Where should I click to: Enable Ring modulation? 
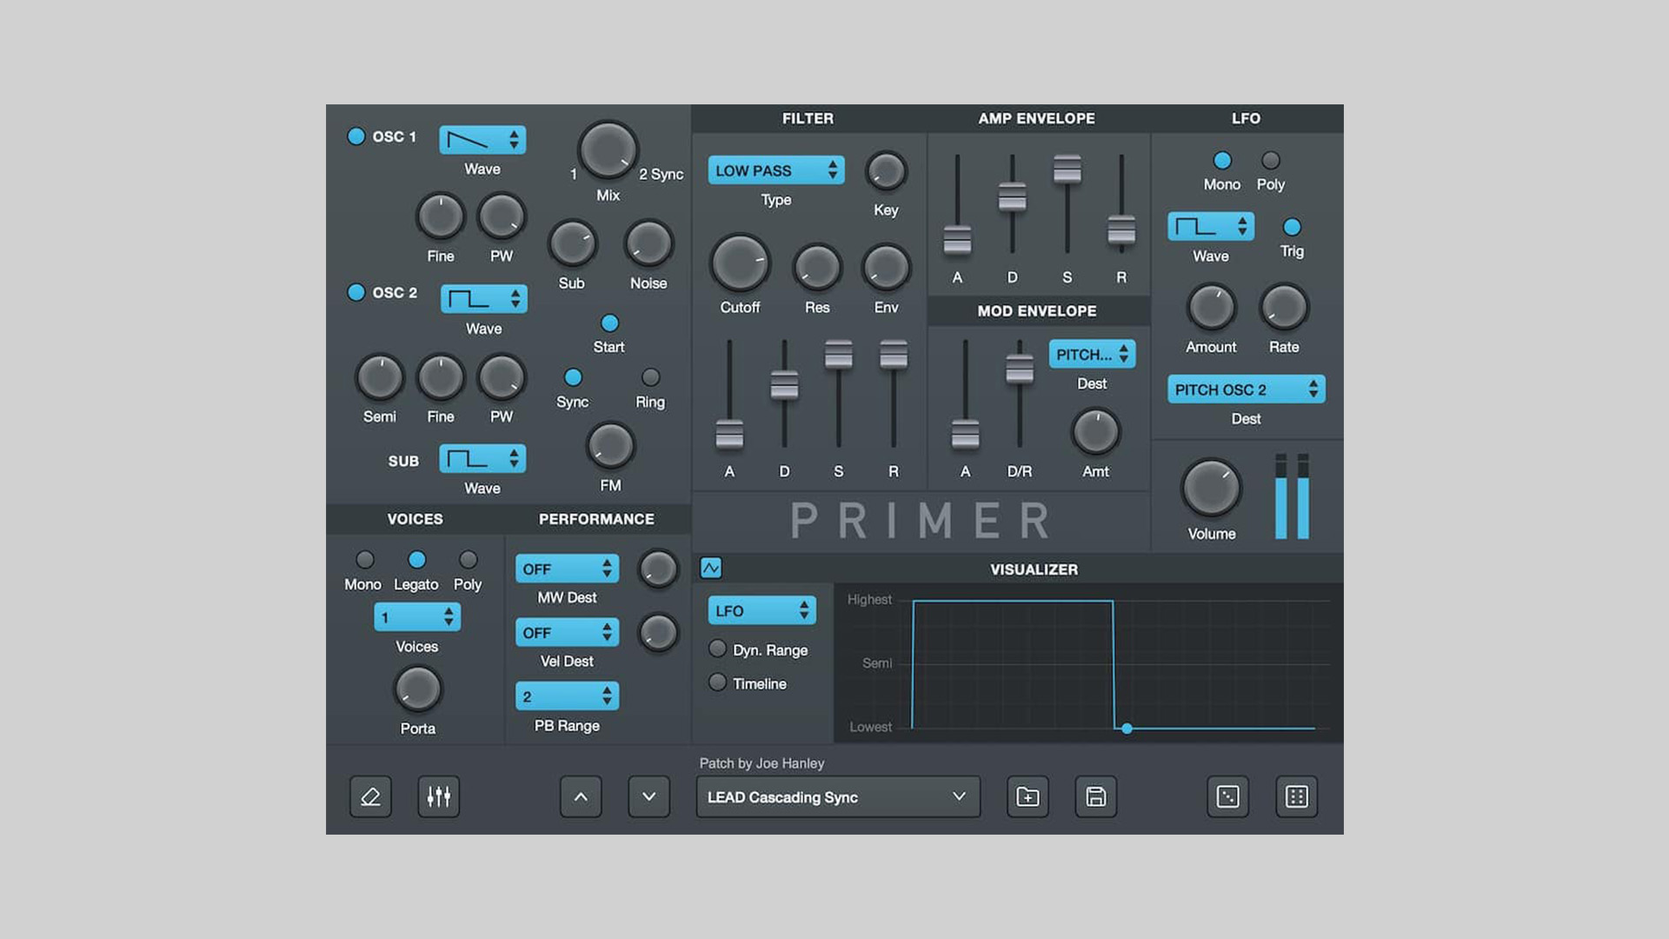click(650, 377)
